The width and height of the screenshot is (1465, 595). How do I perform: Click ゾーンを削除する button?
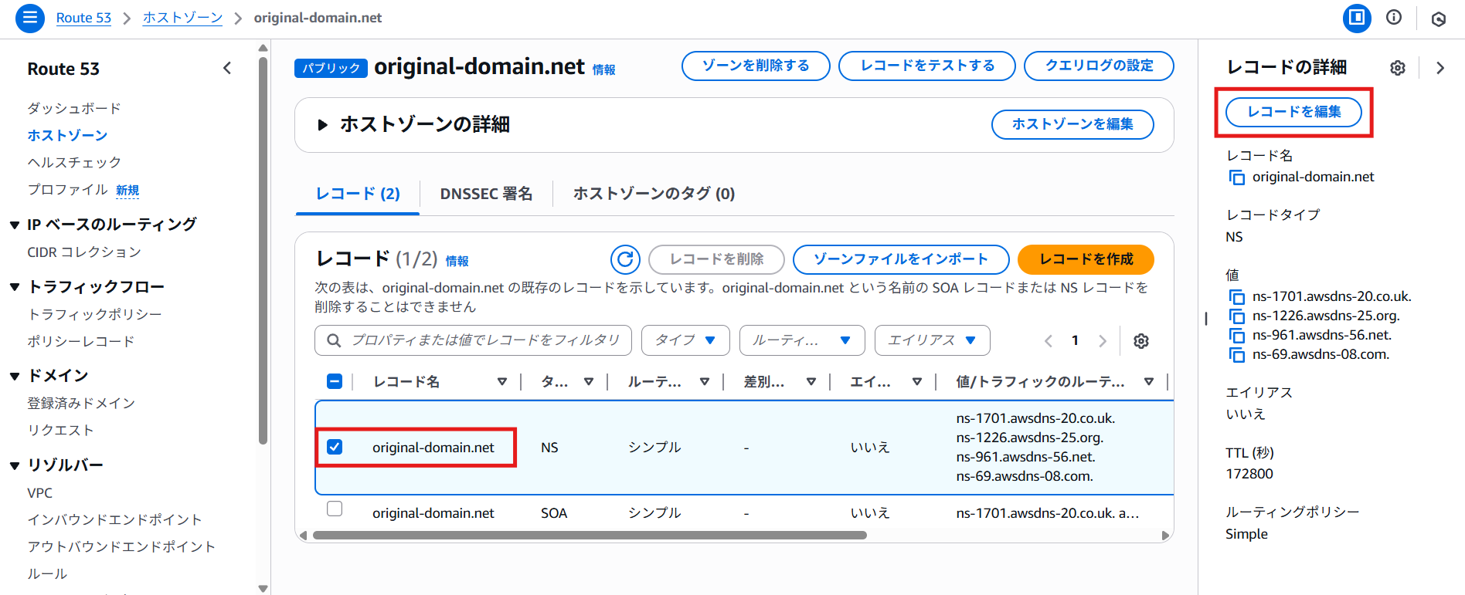pyautogui.click(x=756, y=66)
